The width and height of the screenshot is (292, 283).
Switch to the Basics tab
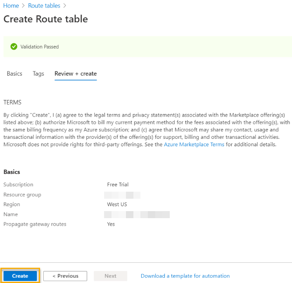(14, 74)
